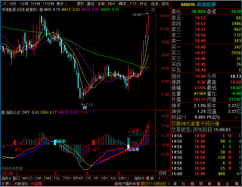Show more indicators with the arrow after EMV
242x187 pixels.
(x=129, y=178)
